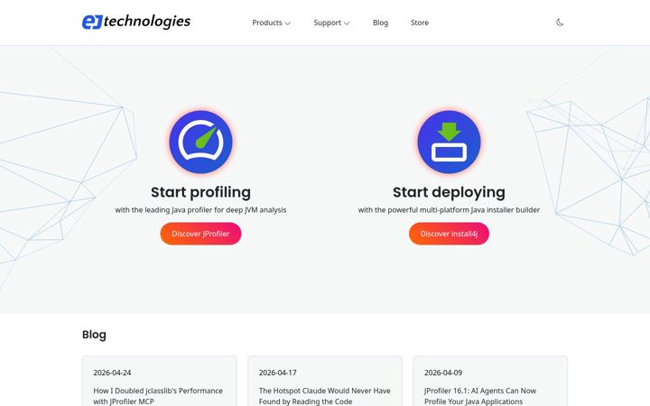Select the Start profiling heading
The height and width of the screenshot is (406, 650).
coord(200,192)
